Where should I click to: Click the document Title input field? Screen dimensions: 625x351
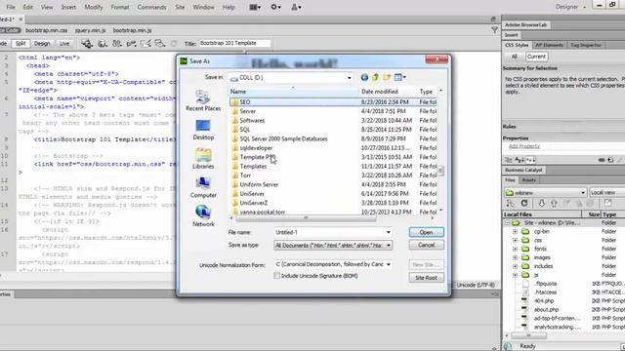pos(234,43)
